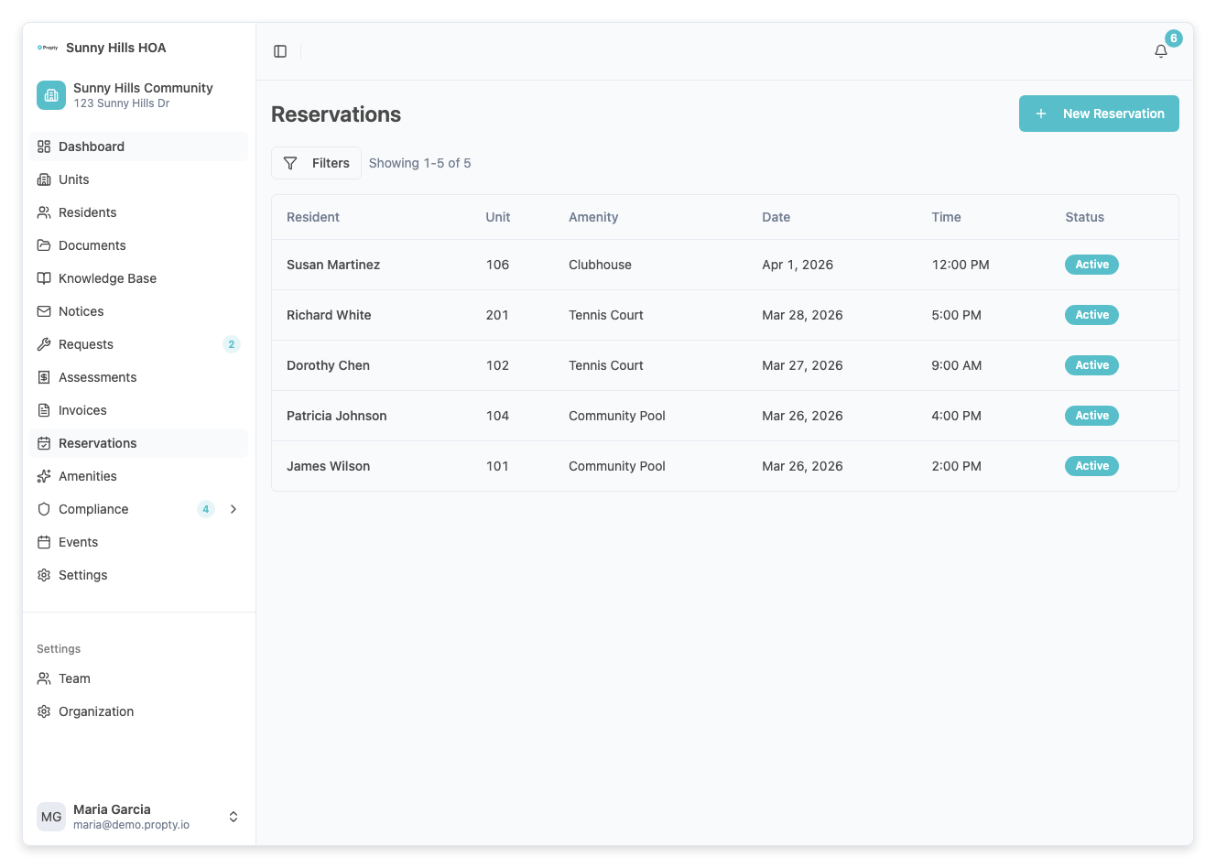The width and height of the screenshot is (1216, 868).
Task: Open the Filters panel
Action: click(316, 162)
